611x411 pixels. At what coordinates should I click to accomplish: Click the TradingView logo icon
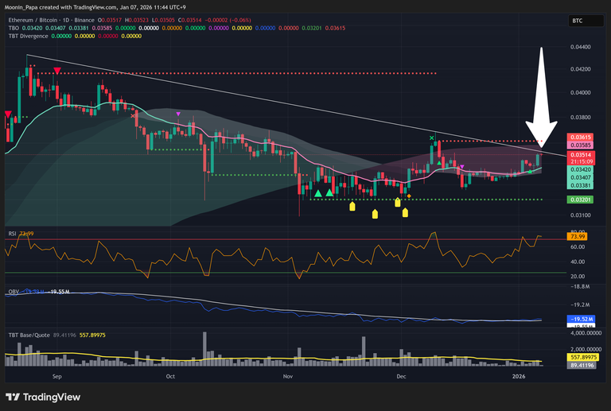click(x=14, y=397)
